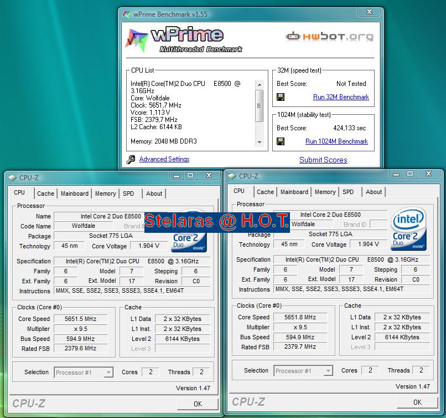Click the Advanced Settings wrench icon
446x418 pixels.
coord(131,159)
